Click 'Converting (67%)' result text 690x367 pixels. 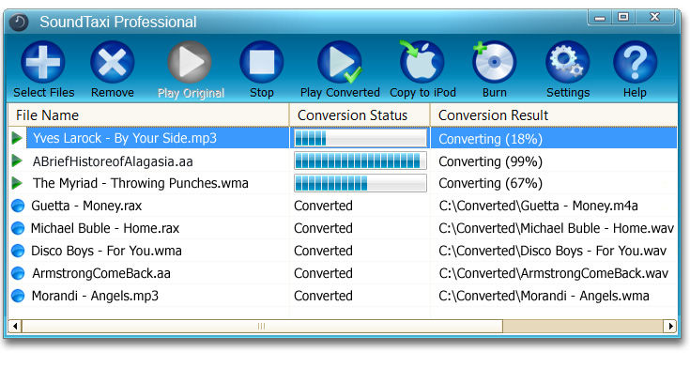point(490,183)
